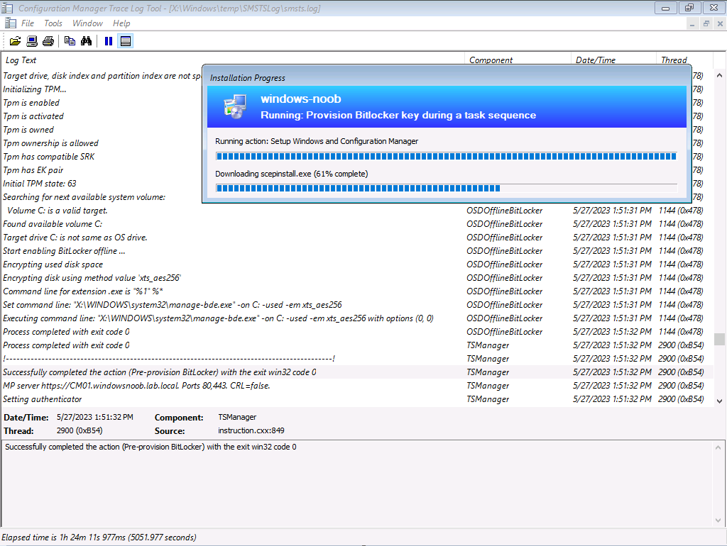
Task: Select the 'Setting authenticator' log row
Action: 357,399
